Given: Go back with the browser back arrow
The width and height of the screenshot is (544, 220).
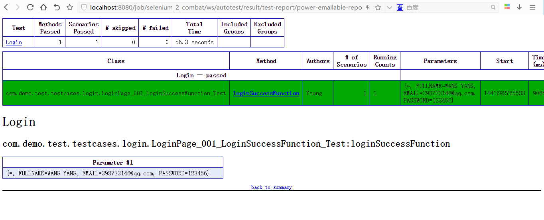Looking at the screenshot, I should (x=6, y=7).
